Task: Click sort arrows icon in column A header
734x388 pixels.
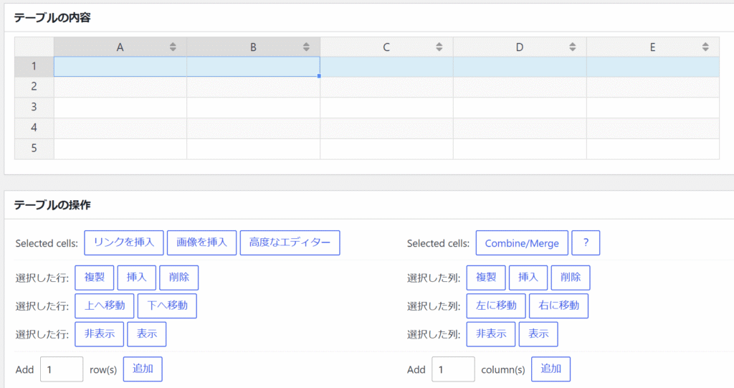Action: coord(173,47)
